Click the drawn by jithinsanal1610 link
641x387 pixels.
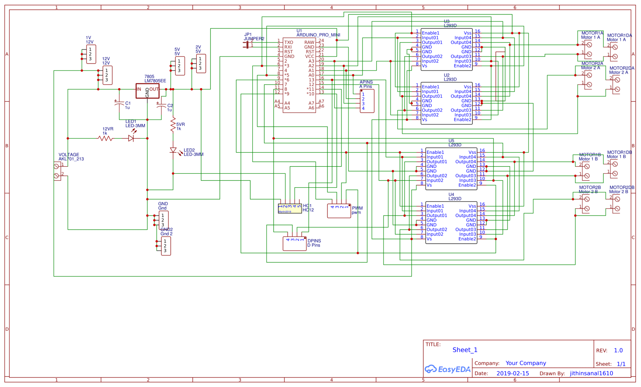coord(592,373)
